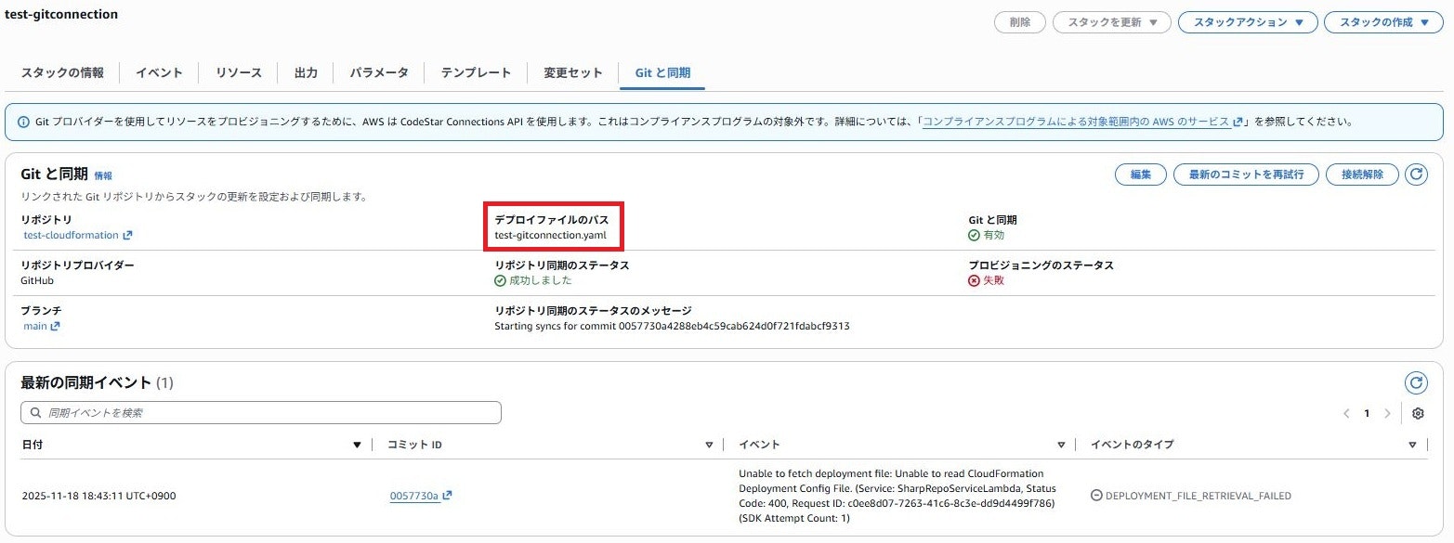Switch to イベント tab
This screenshot has height=543, width=1454.
(x=159, y=72)
